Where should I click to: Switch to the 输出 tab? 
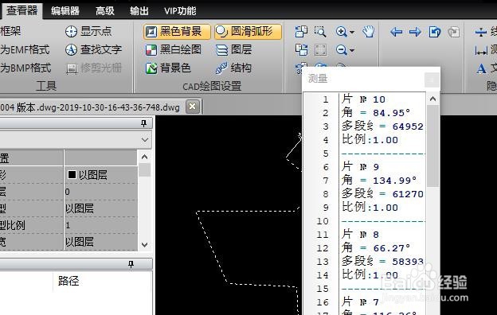(139, 11)
